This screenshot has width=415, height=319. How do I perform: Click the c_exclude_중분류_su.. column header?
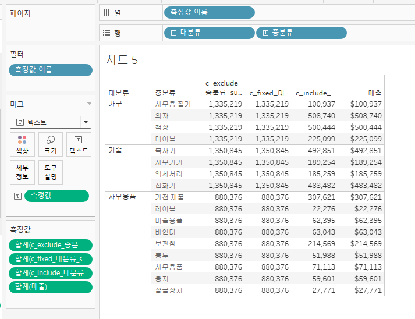224,88
